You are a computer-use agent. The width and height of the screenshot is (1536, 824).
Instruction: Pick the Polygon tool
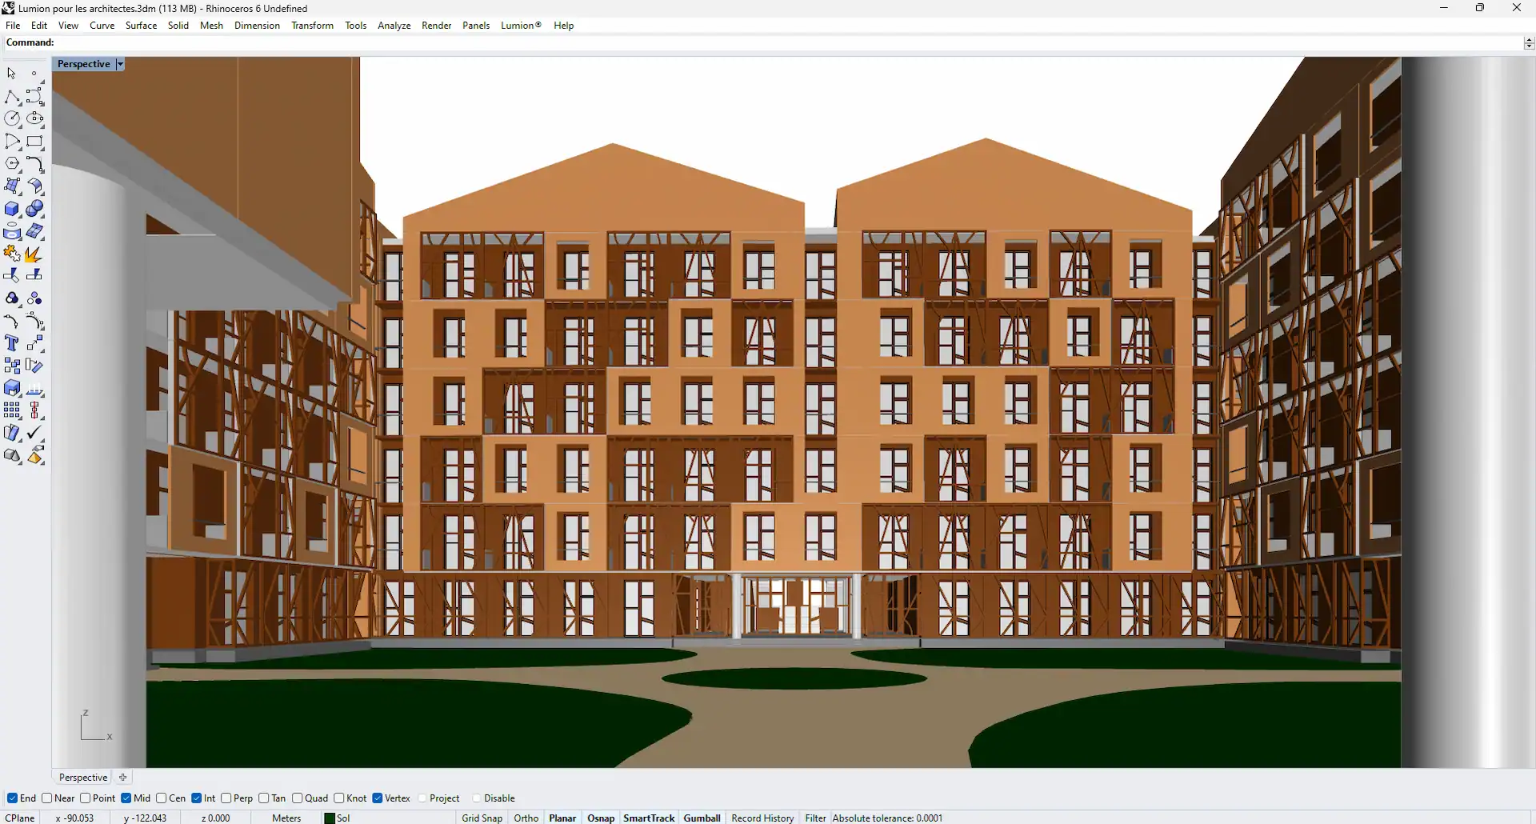coord(12,163)
